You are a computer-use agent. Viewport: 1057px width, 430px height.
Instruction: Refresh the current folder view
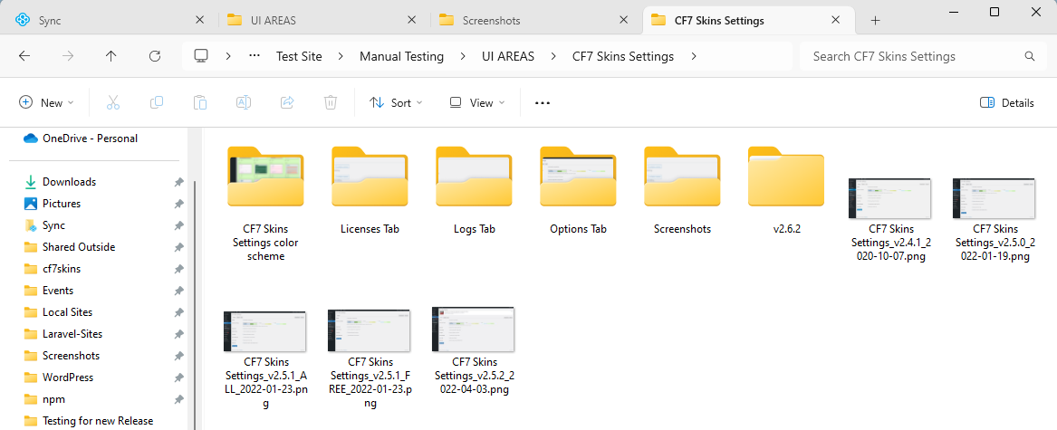[155, 56]
